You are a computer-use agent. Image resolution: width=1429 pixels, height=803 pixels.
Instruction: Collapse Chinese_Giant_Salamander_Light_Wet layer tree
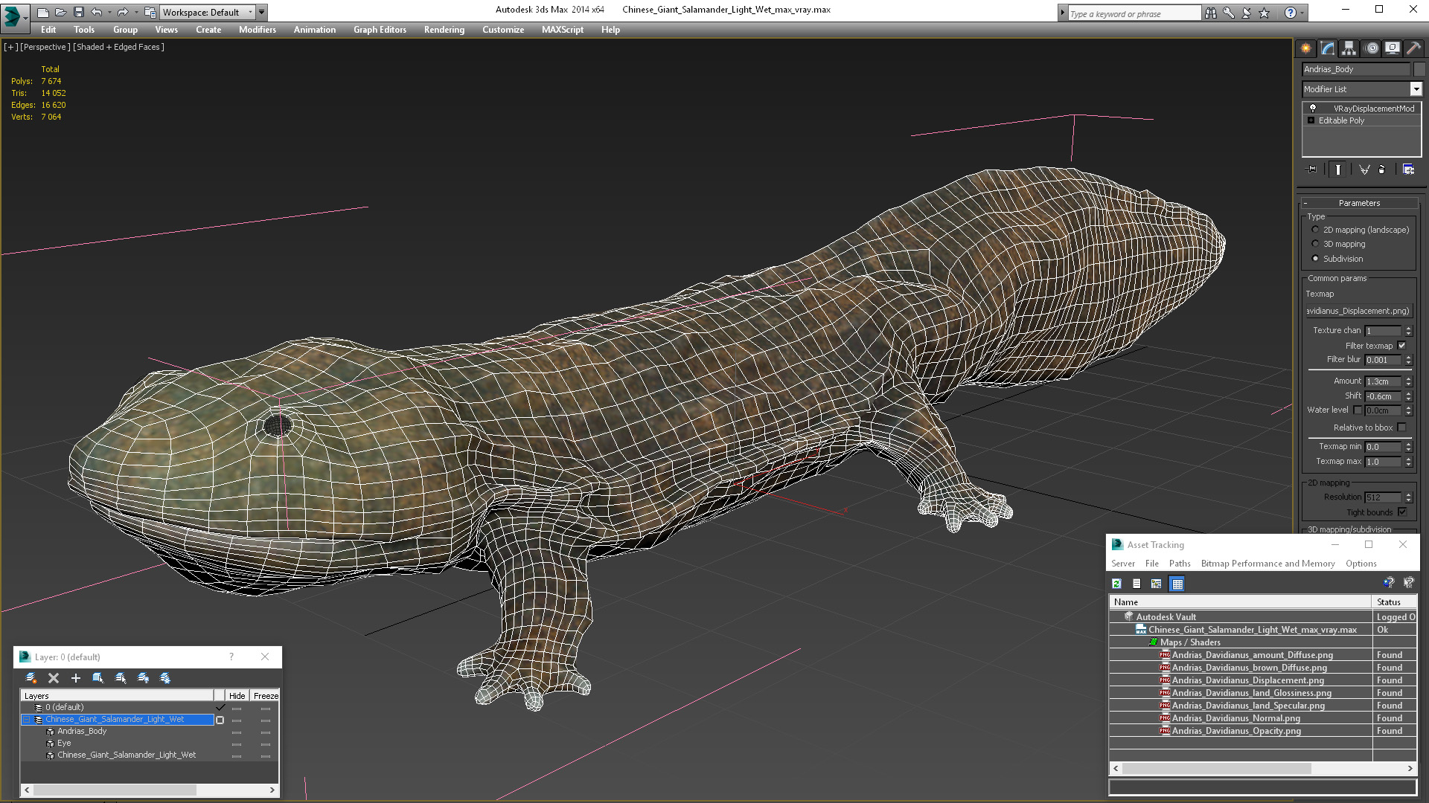[x=27, y=720]
